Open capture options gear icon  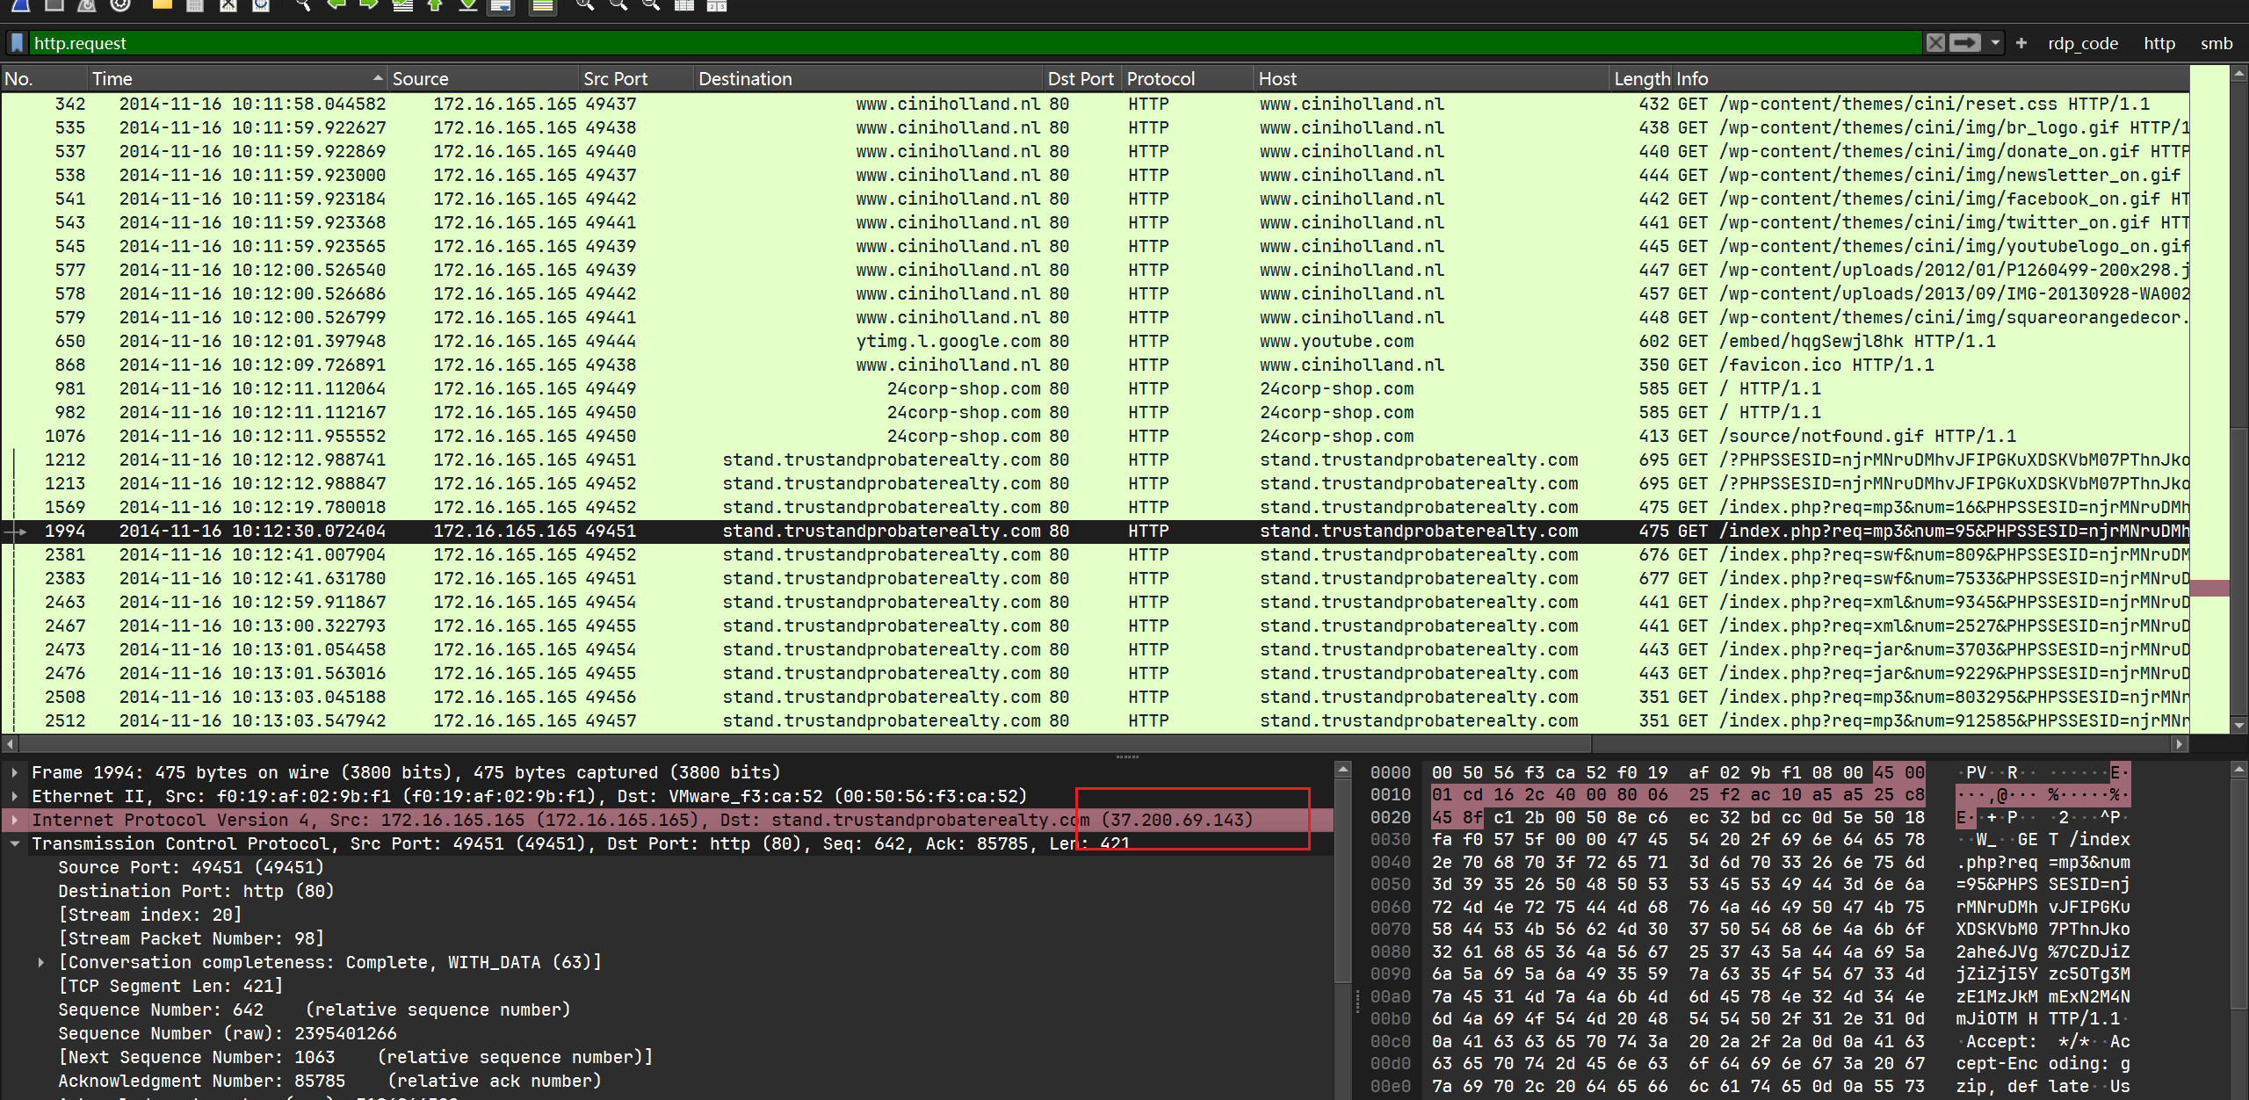tap(120, 5)
